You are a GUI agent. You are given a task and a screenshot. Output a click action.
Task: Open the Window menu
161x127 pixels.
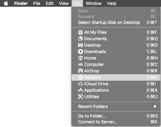94,3
